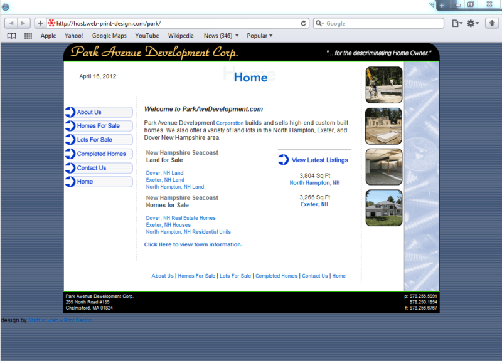Click the browser app icon in title bar
Viewport: 502px width, 361px height.
5,7
